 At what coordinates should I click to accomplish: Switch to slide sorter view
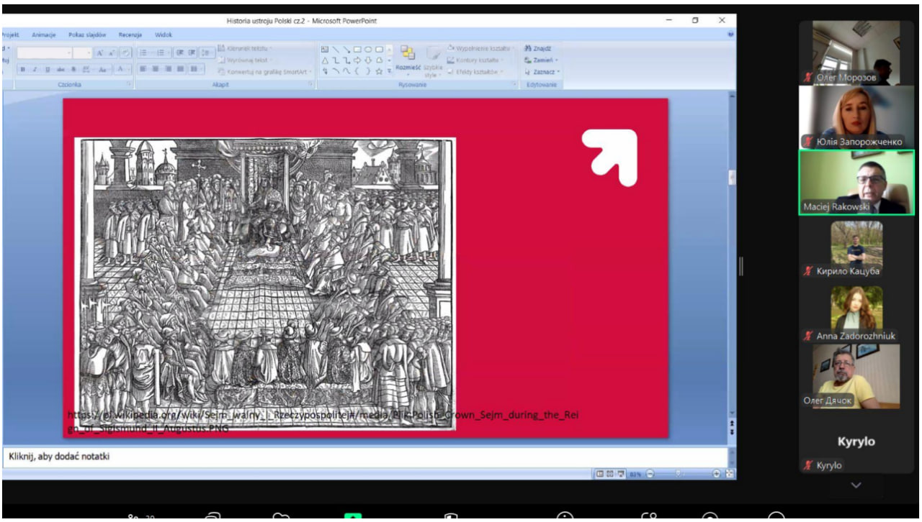610,473
